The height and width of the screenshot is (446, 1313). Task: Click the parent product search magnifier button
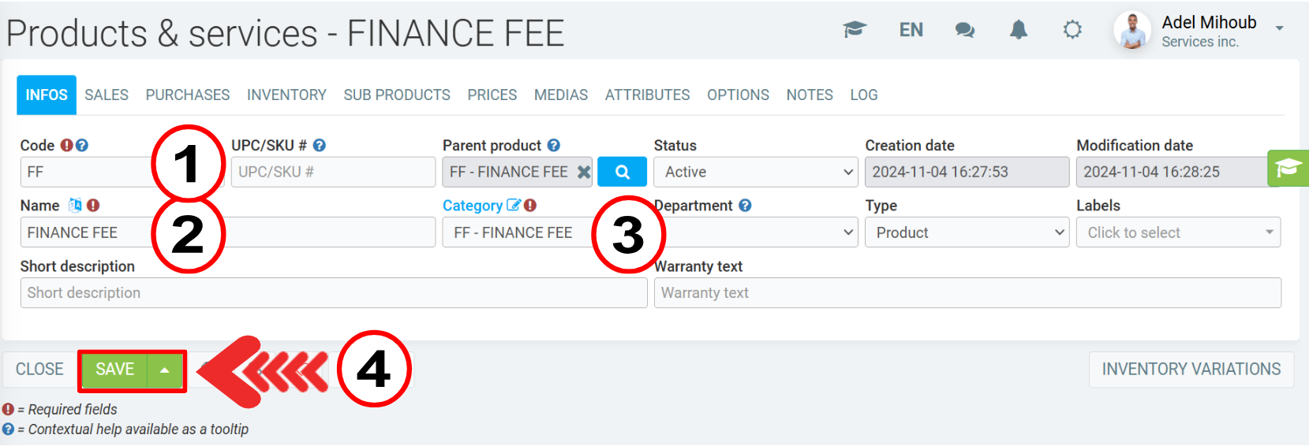click(622, 172)
